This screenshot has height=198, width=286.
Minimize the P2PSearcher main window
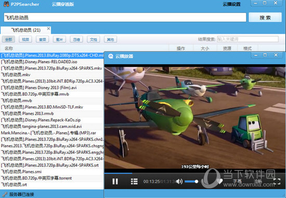[x=256, y=3]
